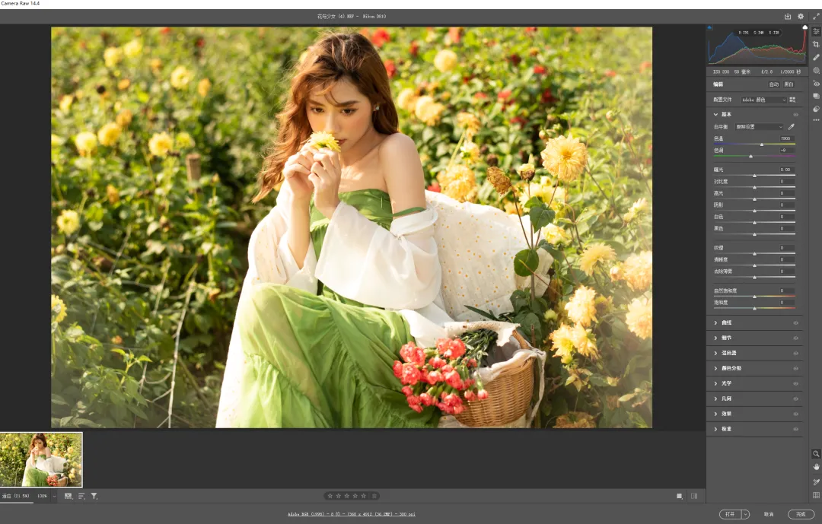This screenshot has width=822, height=524.
Task: Select the Hand pan tool
Action: [x=816, y=467]
